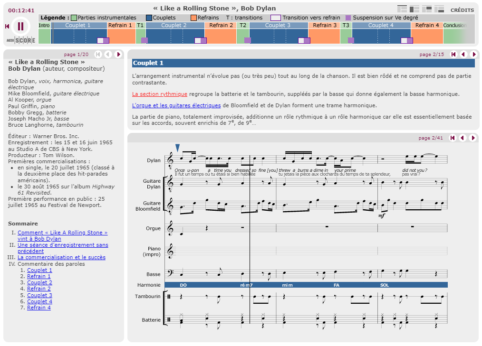Click the 'Couplet 1' blue heading bar
The height and width of the screenshot is (346, 482).
303,63
